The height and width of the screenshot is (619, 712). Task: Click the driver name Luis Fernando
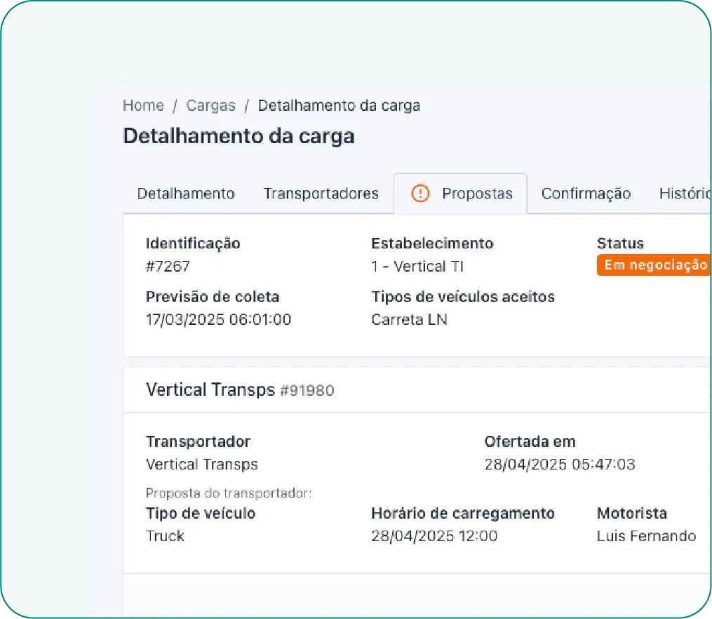646,536
